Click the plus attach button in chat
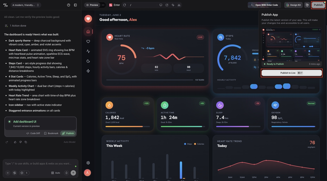The width and height of the screenshot is (327, 181). 8,173
